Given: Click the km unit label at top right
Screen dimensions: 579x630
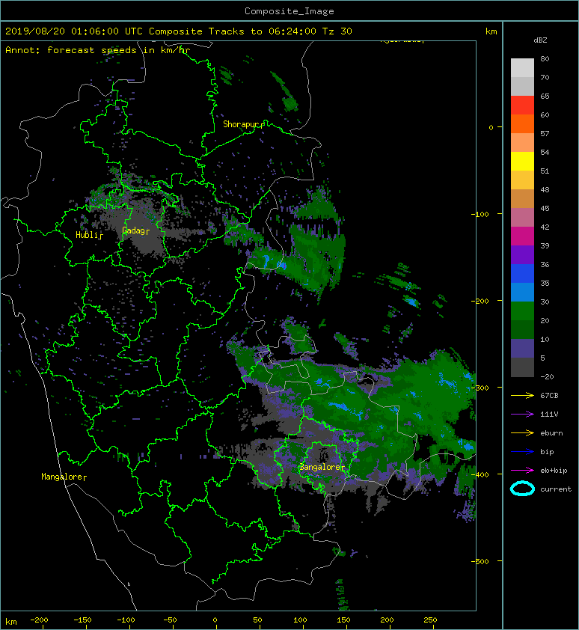Looking at the screenshot, I should 491,31.
